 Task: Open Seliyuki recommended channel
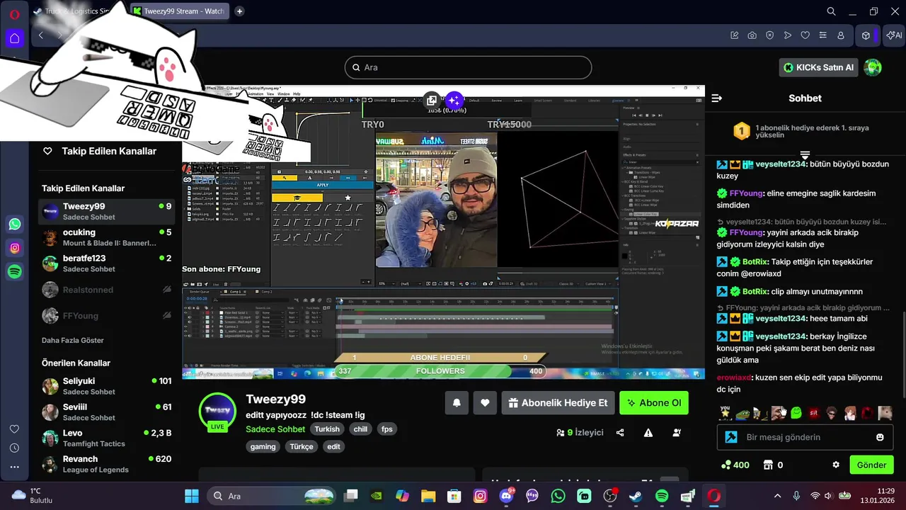pos(107,386)
